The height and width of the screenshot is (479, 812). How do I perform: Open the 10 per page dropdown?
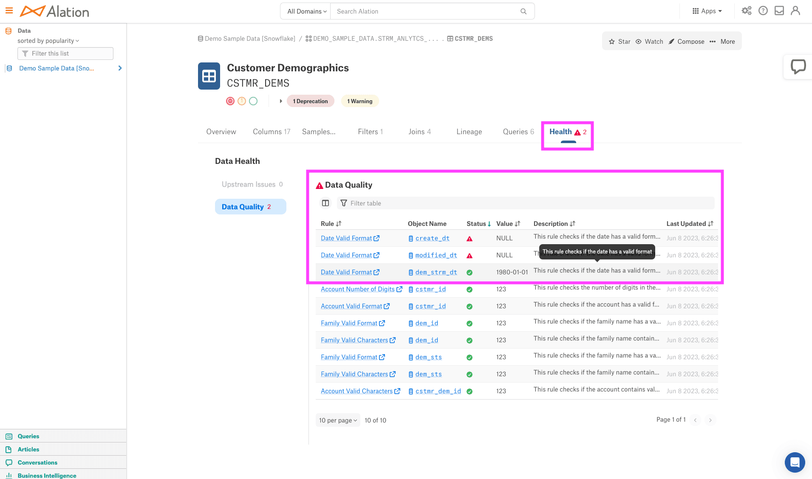pos(337,420)
